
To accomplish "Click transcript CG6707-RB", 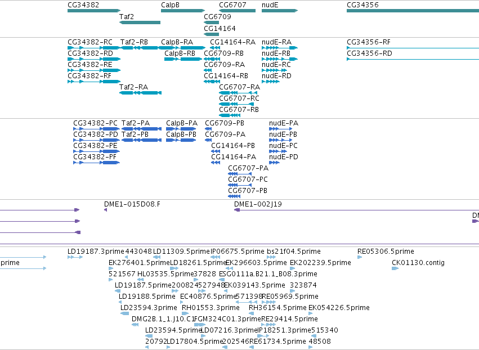I will 230,115.
